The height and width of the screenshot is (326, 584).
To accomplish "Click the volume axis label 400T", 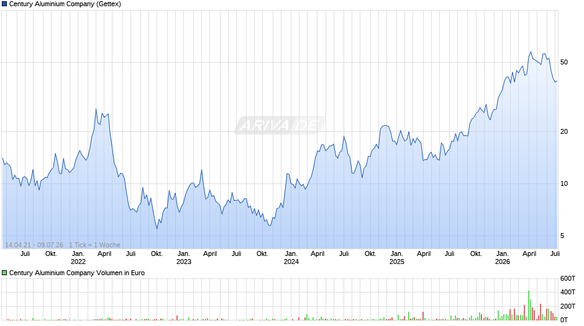I will (x=568, y=292).
